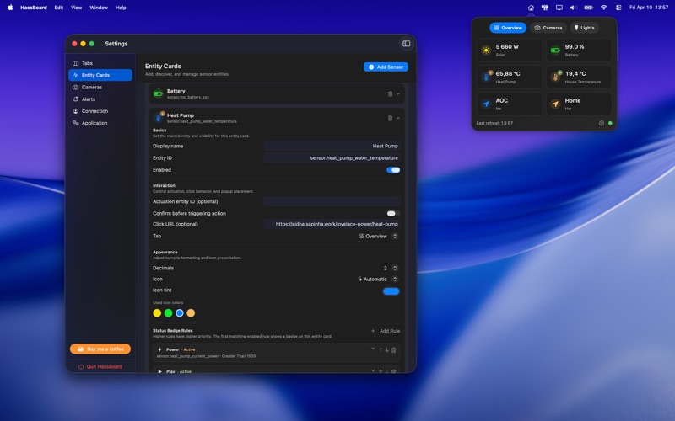Toggle the sidebar panel icon in Settings title bar
This screenshot has height=421, width=675.
(406, 44)
